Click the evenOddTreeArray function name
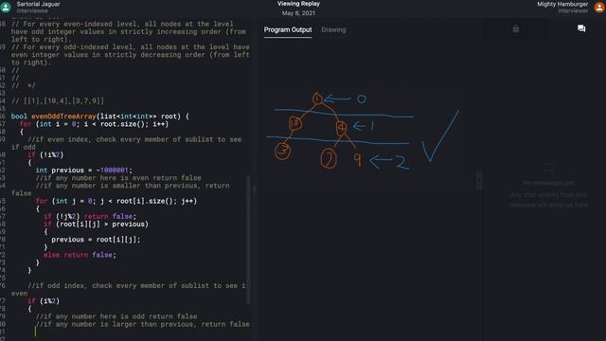Screen dimensions: 606x341 pos(63,117)
